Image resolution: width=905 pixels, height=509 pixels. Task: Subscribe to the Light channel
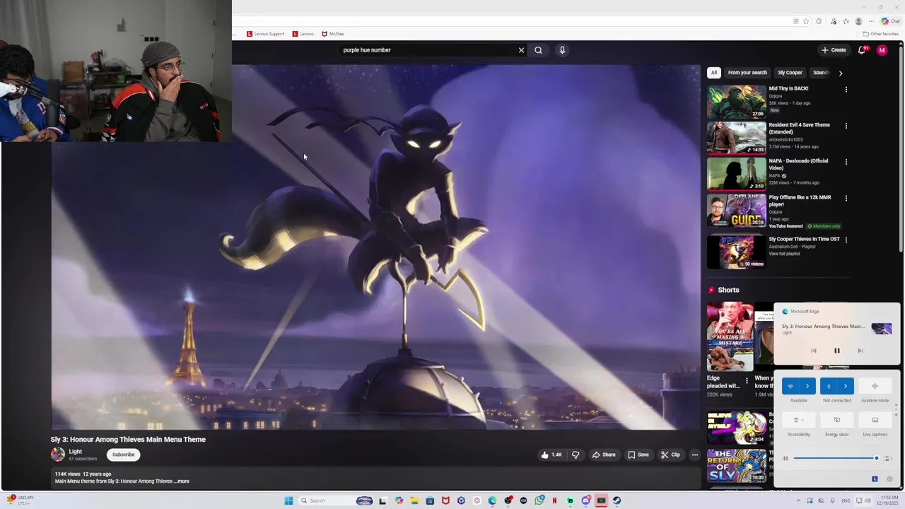pyautogui.click(x=123, y=455)
